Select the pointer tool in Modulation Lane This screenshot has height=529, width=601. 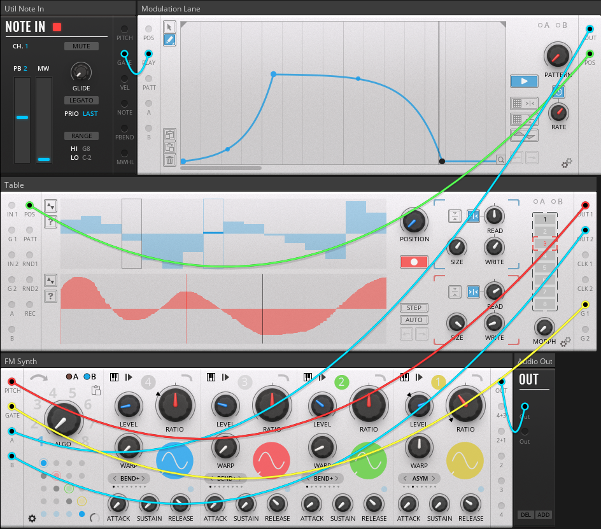click(x=169, y=27)
